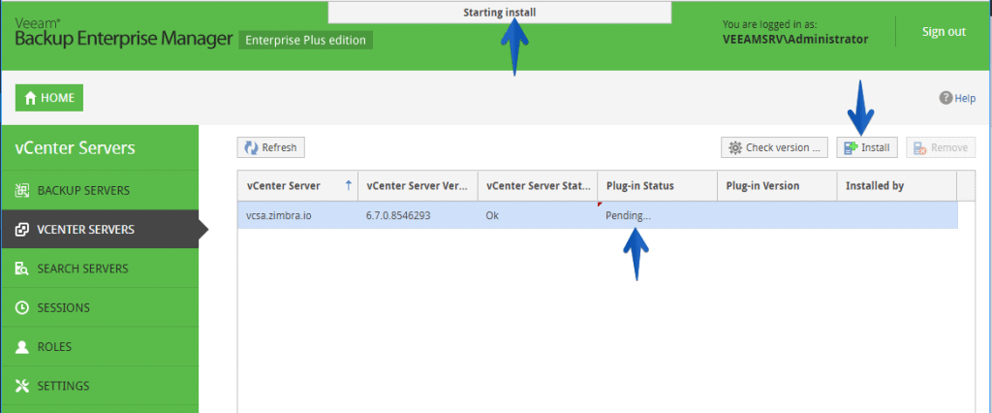Image resolution: width=992 pixels, height=413 pixels.
Task: Click version cell 6.7.0.8546293
Action: point(398,215)
